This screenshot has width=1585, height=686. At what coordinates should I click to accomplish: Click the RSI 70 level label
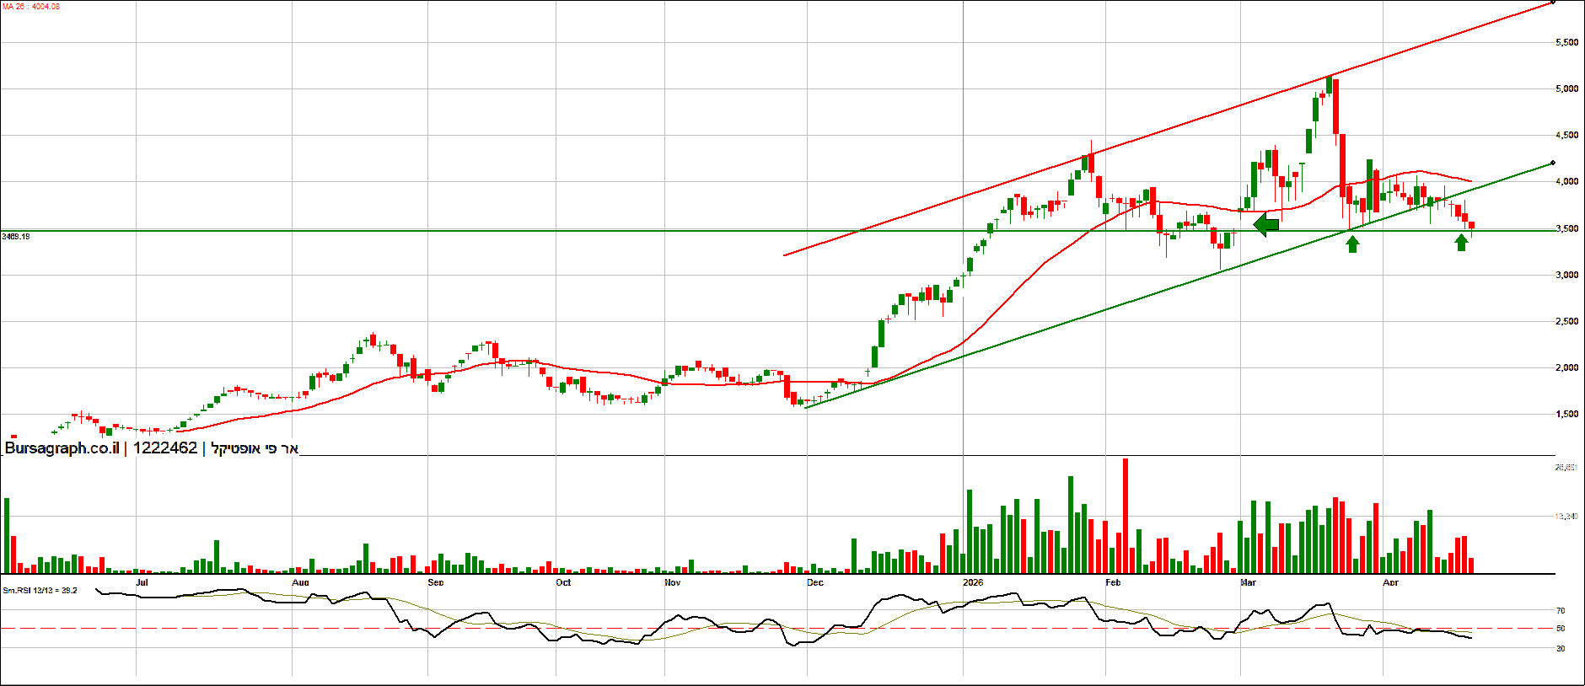click(x=1561, y=610)
